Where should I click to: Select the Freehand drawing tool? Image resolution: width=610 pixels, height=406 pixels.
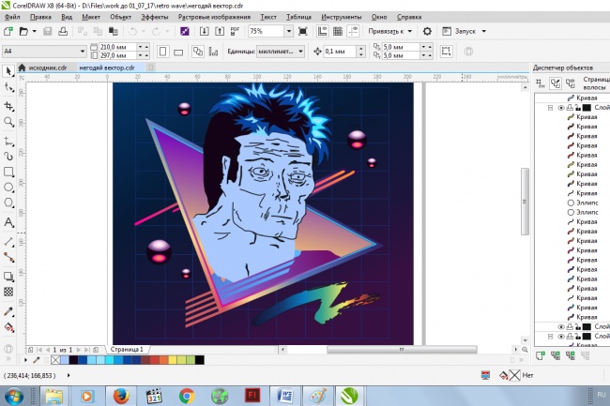(x=8, y=141)
